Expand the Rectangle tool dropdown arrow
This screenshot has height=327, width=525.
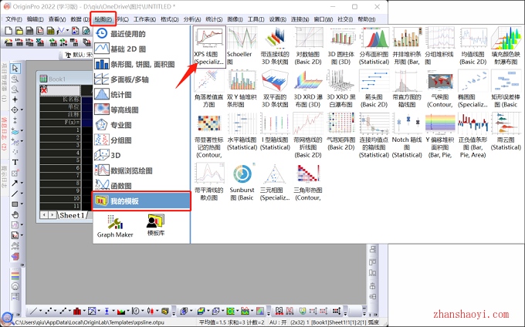(x=22, y=204)
